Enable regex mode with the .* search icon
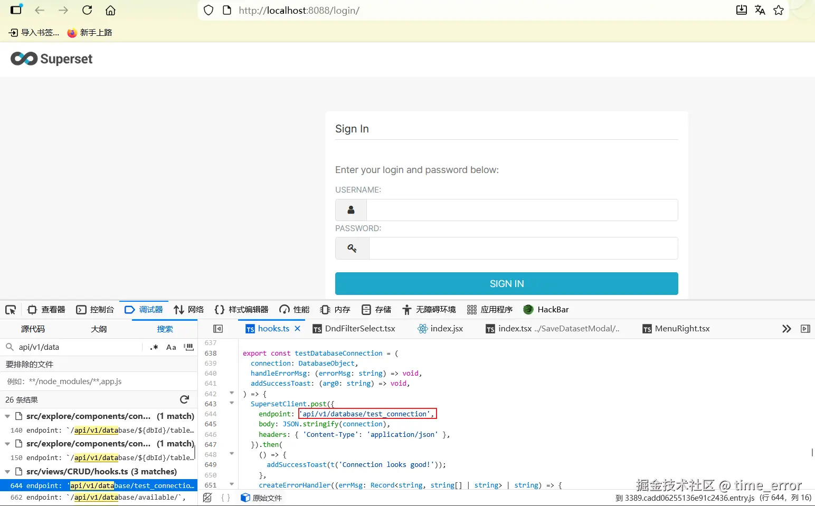The width and height of the screenshot is (815, 506). tap(154, 347)
